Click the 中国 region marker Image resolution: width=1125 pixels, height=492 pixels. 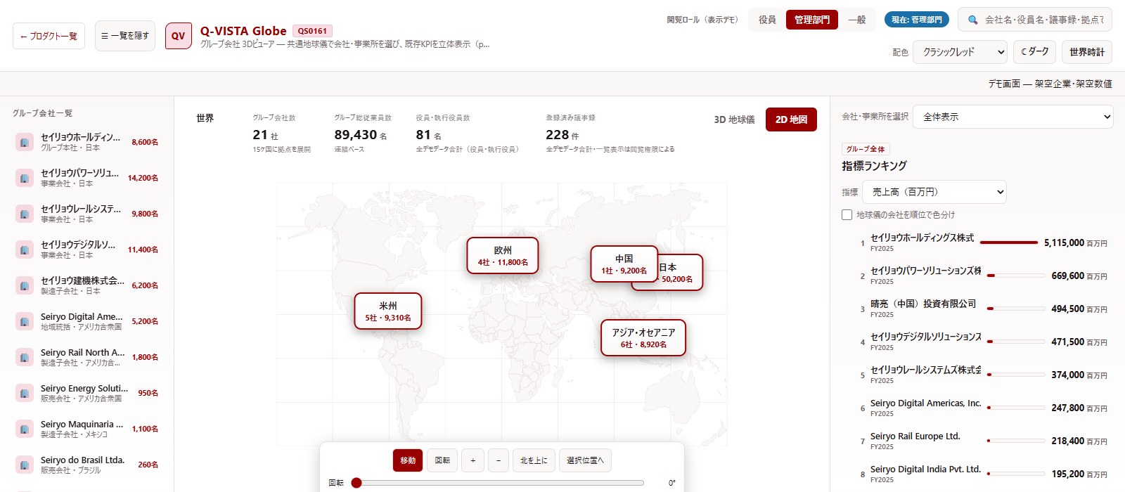(x=624, y=264)
